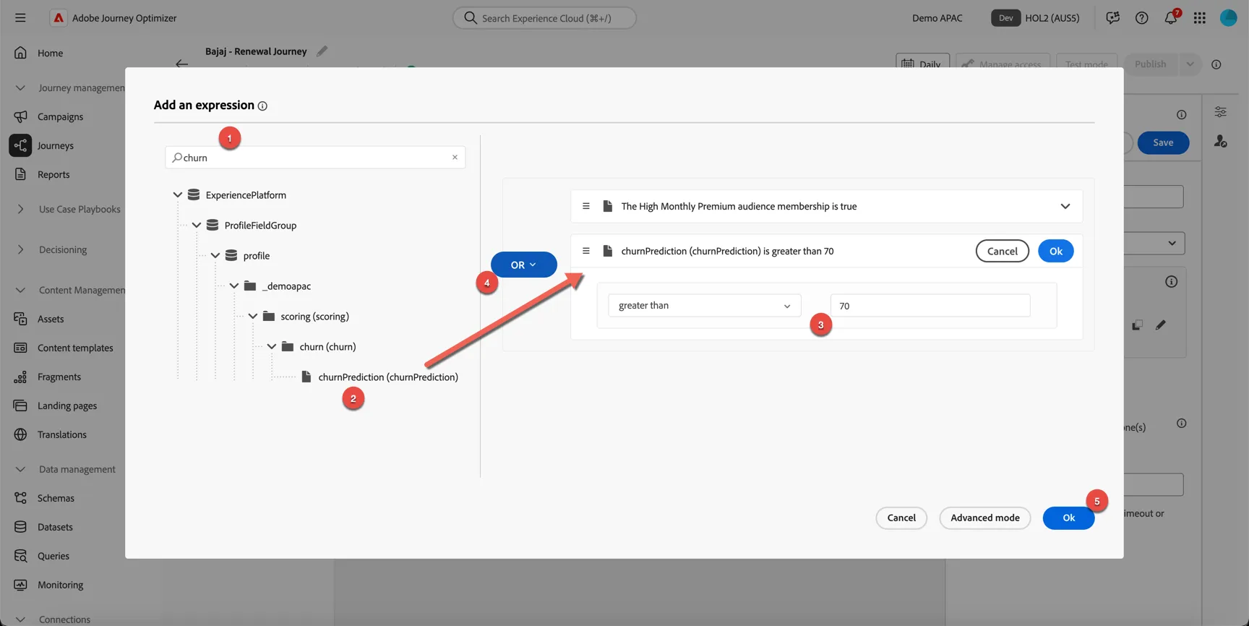Image resolution: width=1249 pixels, height=626 pixels.
Task: Click the Save button behind the dialog
Action: (x=1162, y=142)
